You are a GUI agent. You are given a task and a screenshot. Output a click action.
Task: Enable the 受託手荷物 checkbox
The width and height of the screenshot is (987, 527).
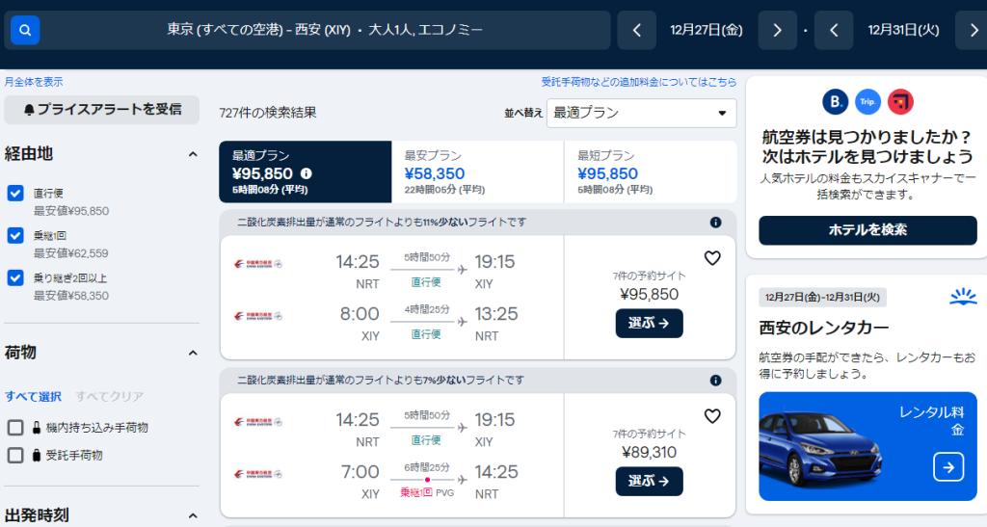[x=15, y=455]
